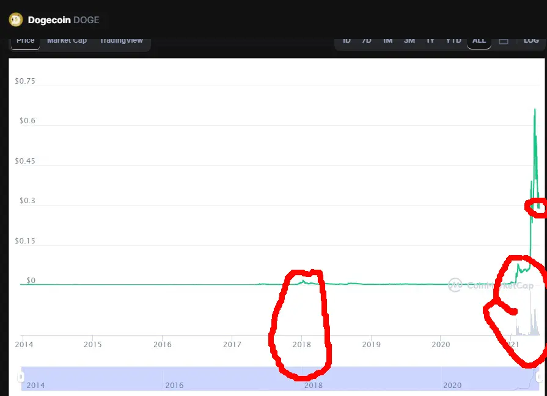This screenshot has width=547, height=396.
Task: Select the YTD time range
Action: click(x=453, y=41)
